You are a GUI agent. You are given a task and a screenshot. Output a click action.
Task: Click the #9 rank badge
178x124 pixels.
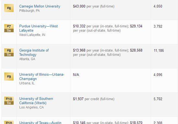(9, 76)
